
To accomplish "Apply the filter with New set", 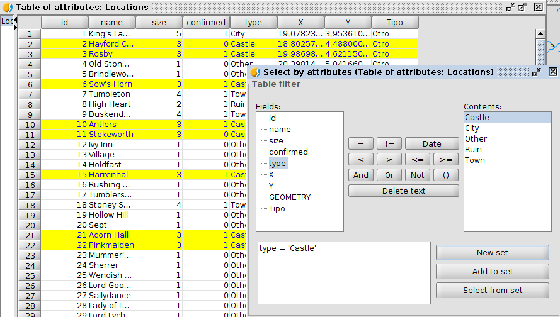I will coord(492,253).
